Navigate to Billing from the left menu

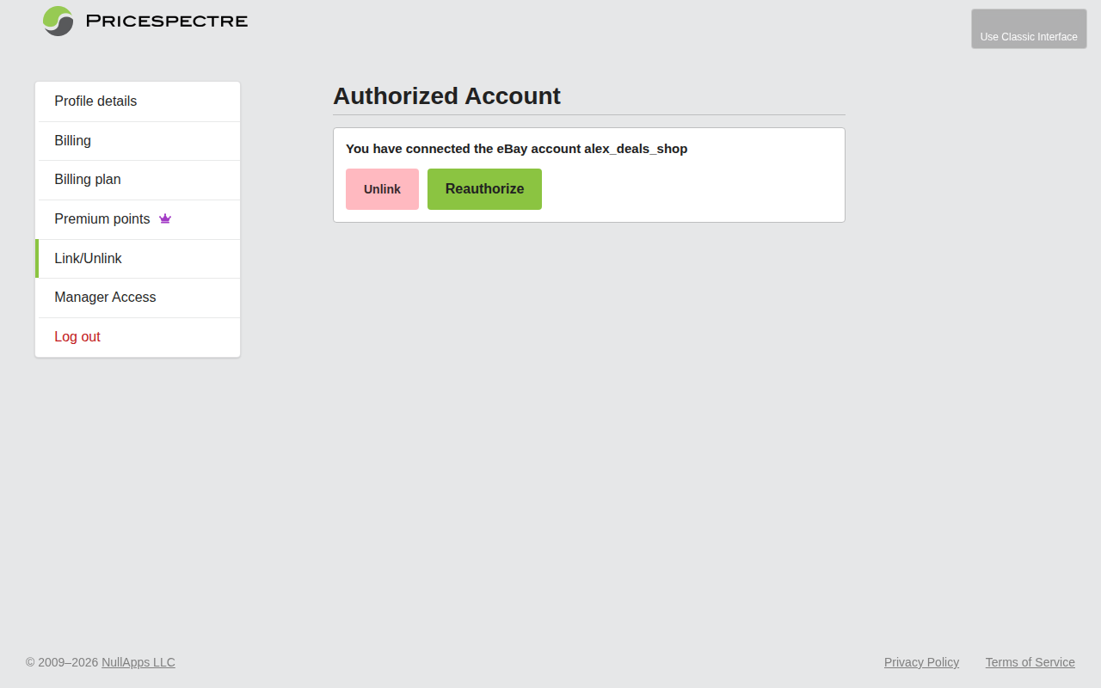pyautogui.click(x=72, y=140)
